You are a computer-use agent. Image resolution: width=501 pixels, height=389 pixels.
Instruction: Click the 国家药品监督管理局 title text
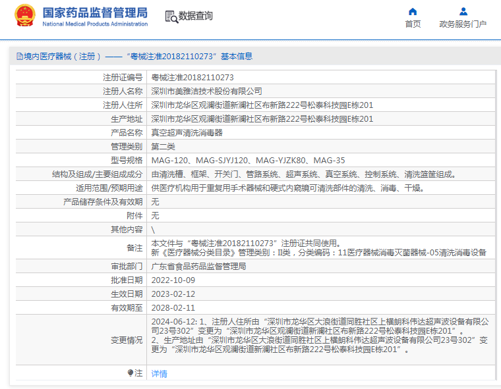[x=95, y=13]
